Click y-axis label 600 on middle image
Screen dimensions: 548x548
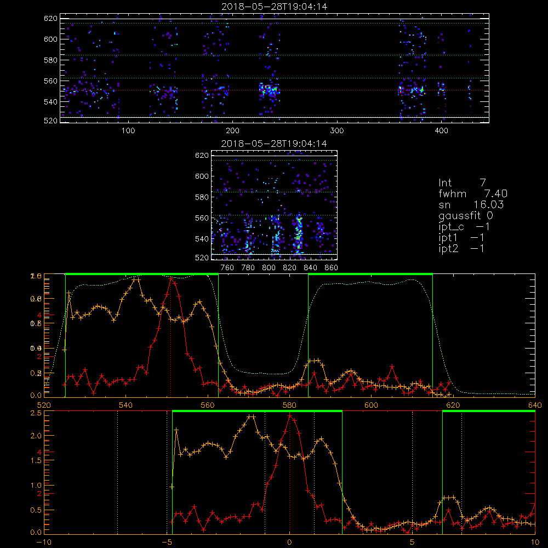202,176
